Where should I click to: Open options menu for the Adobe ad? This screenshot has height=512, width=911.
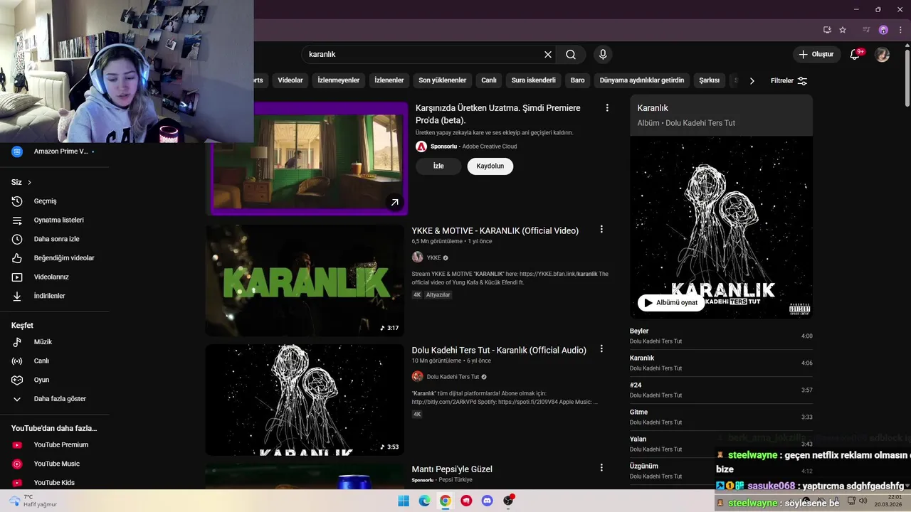[x=607, y=108]
